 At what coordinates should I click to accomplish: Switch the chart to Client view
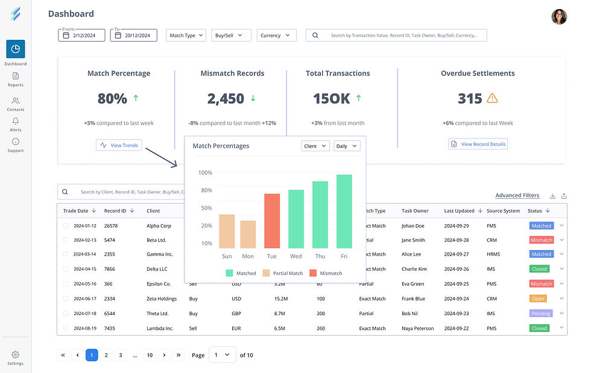(314, 146)
